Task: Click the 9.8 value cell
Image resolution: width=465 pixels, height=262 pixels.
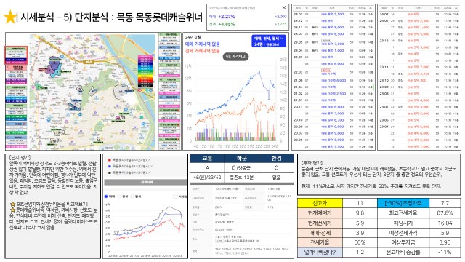Action: [360, 213]
